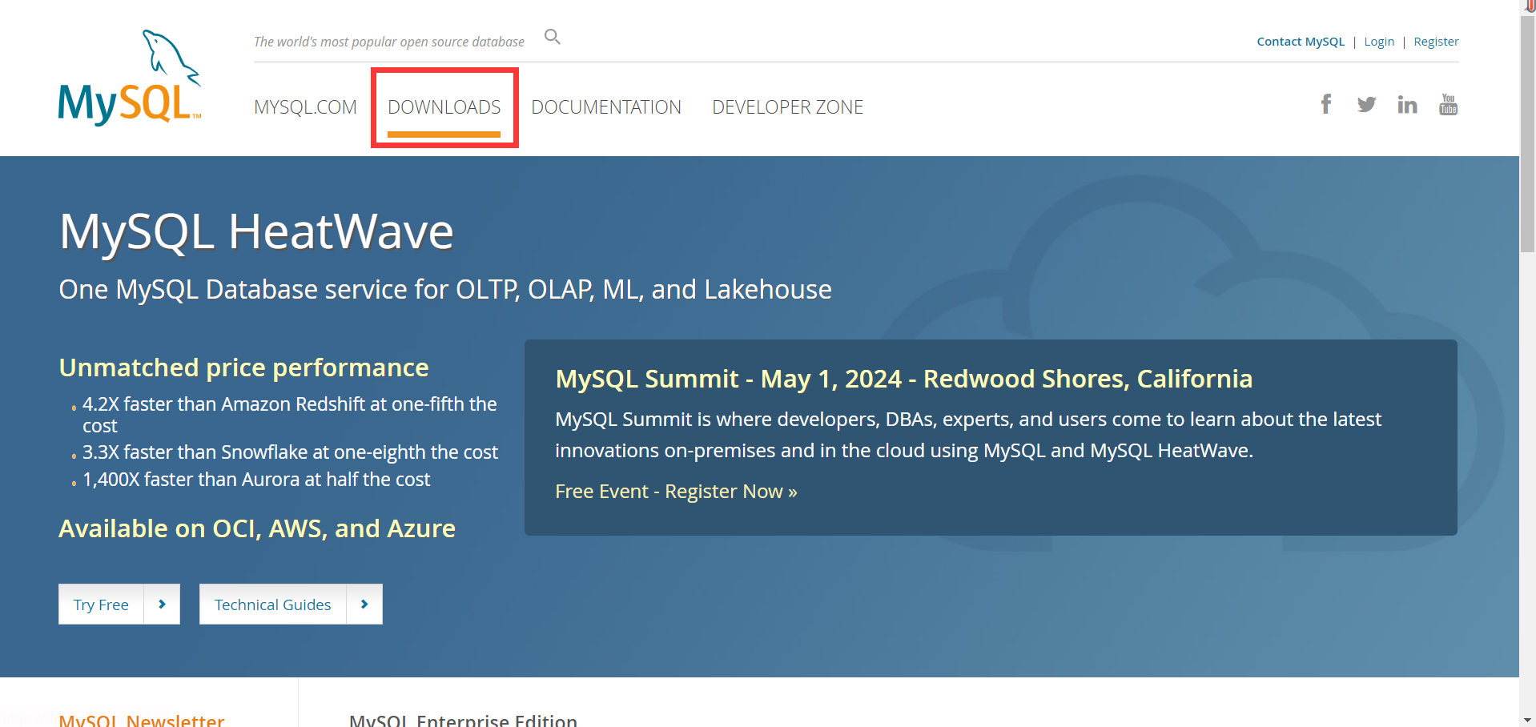Open MySQL Facebook page icon
The height and width of the screenshot is (727, 1536).
pyautogui.click(x=1326, y=104)
